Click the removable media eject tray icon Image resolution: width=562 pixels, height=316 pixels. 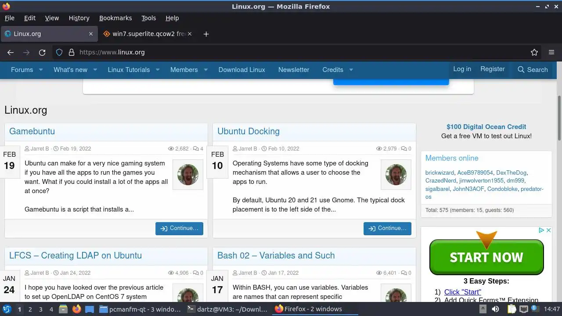coord(483,309)
